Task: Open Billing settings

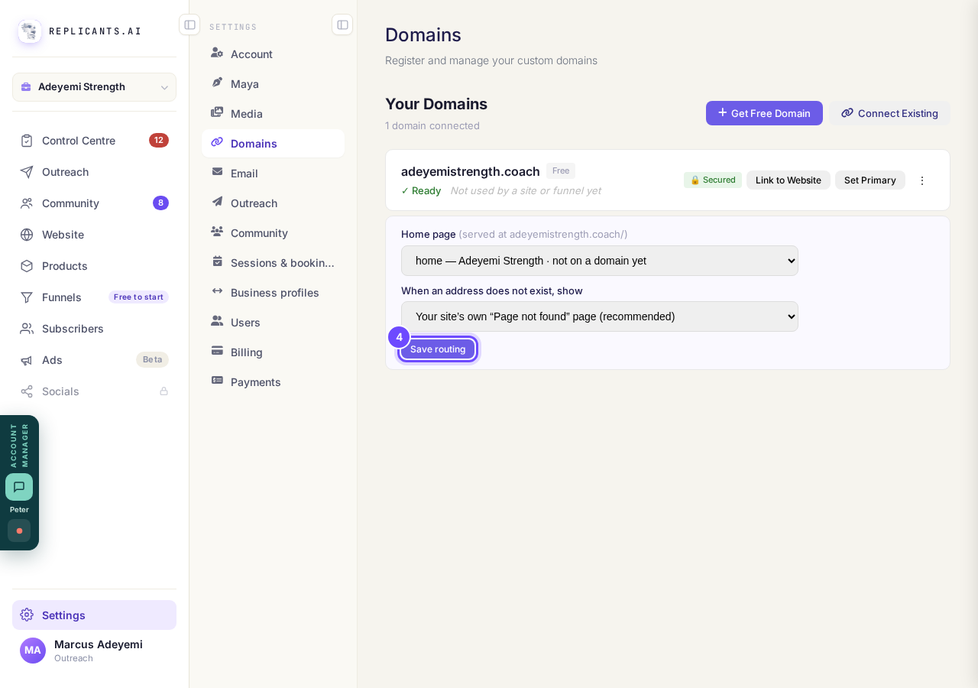Action: (273, 352)
